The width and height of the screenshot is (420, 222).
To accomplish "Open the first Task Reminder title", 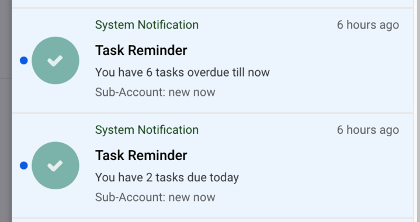I will [x=141, y=50].
